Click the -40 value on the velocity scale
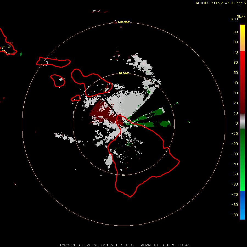Screen dimensions: 247x247 click(235, 164)
